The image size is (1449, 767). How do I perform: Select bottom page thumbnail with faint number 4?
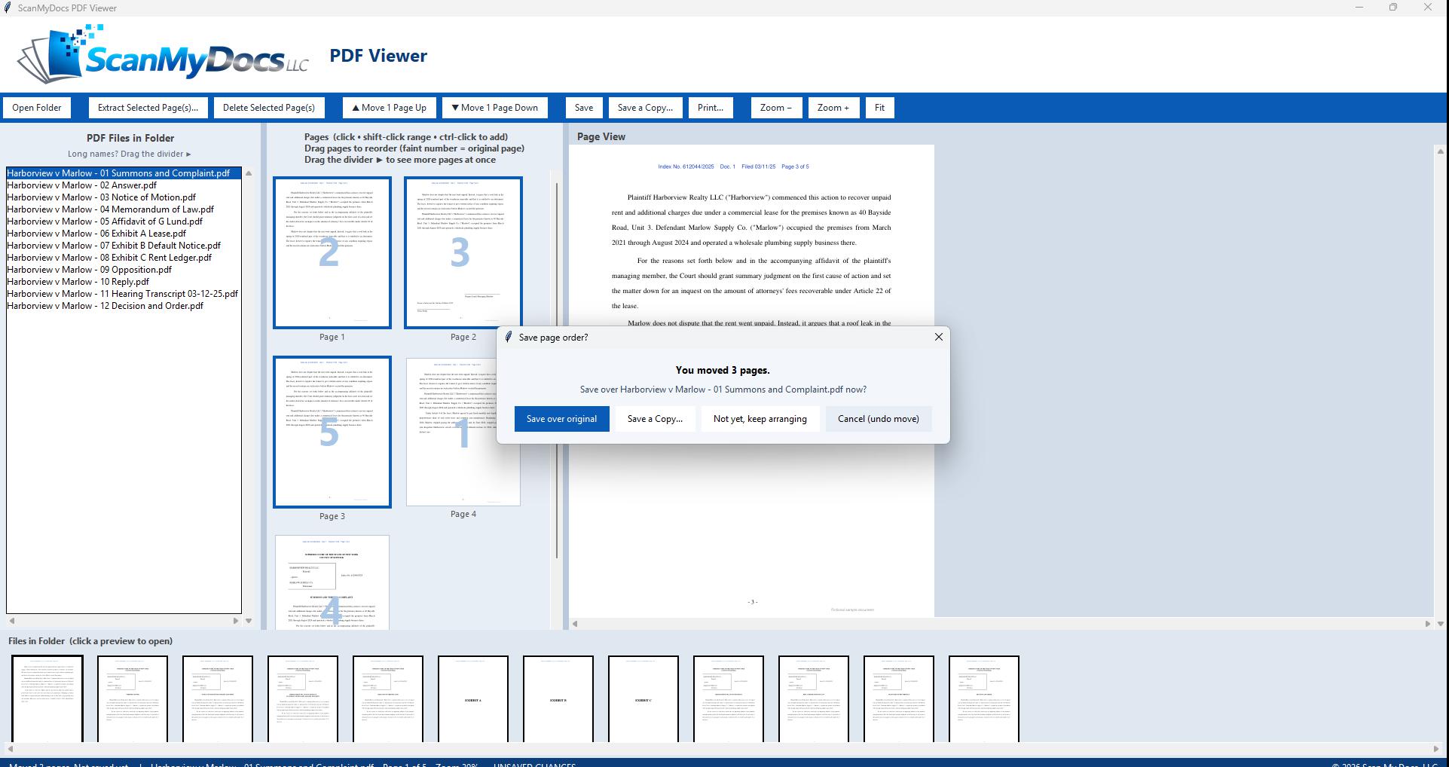pyautogui.click(x=332, y=582)
